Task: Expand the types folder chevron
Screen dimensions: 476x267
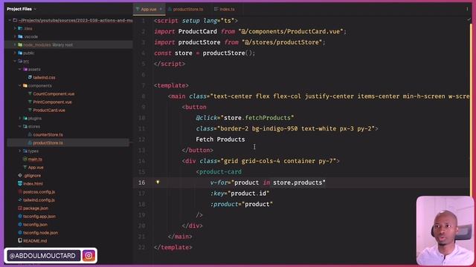Action: [20, 151]
